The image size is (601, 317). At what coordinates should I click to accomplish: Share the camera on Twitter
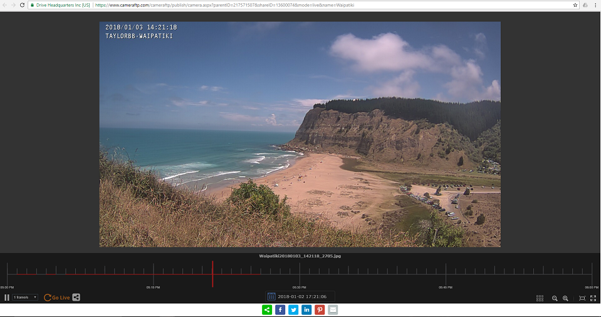point(293,309)
